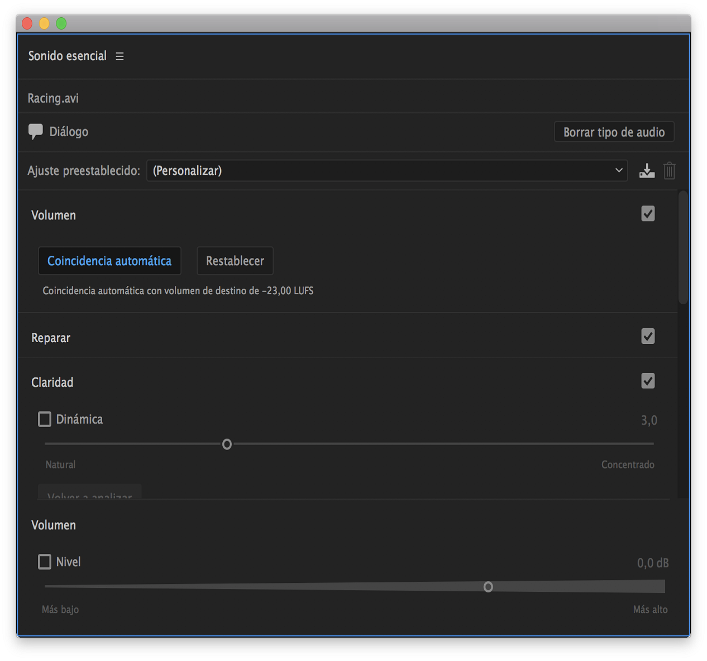707x661 pixels.
Task: Click the Dinámica slider handle
Action: point(227,444)
